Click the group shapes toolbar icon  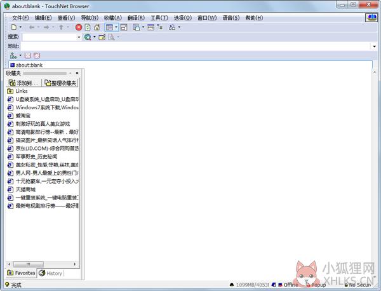[x=172, y=27]
